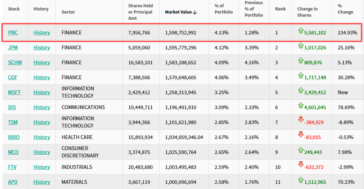Screen dimensions: 364x189
Task: Click red down arrow in TSM row
Action: click(300, 120)
